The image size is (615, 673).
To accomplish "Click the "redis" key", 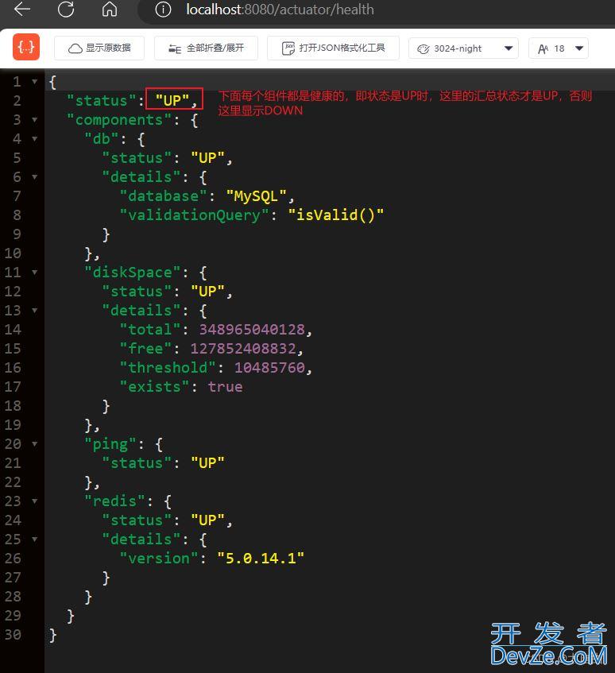I will [x=114, y=501].
